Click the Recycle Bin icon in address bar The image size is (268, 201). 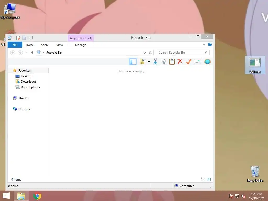[x=39, y=52]
